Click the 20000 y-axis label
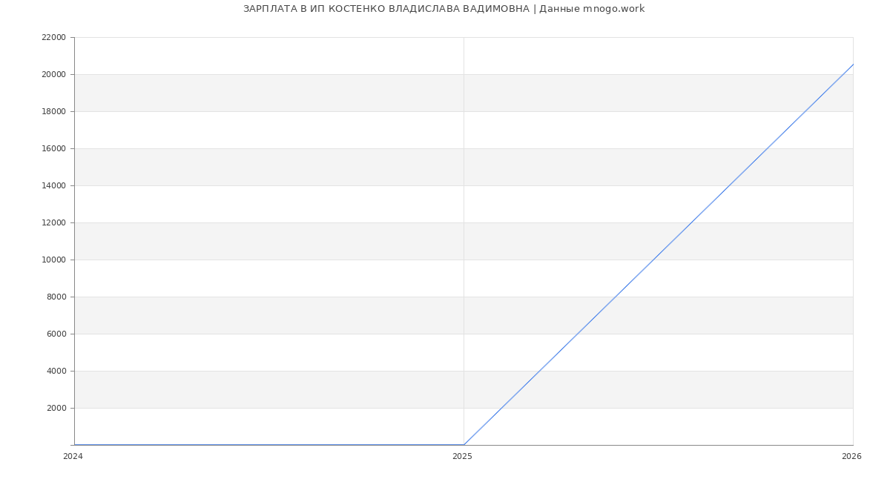 coord(53,74)
